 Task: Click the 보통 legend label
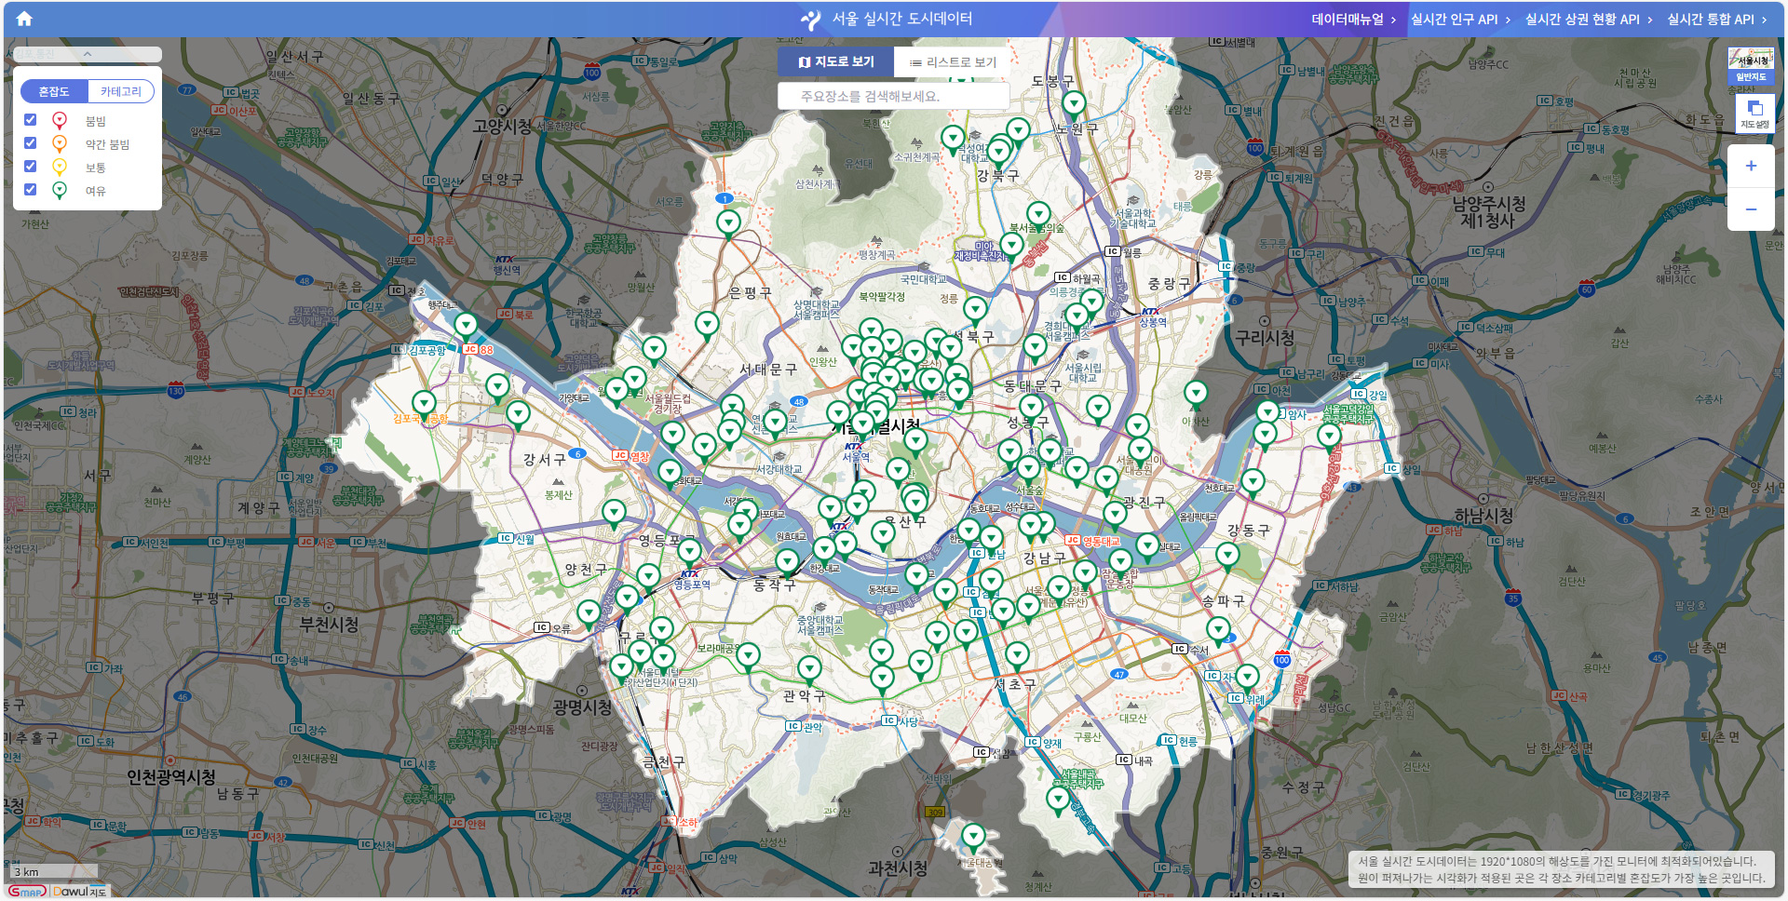click(96, 168)
